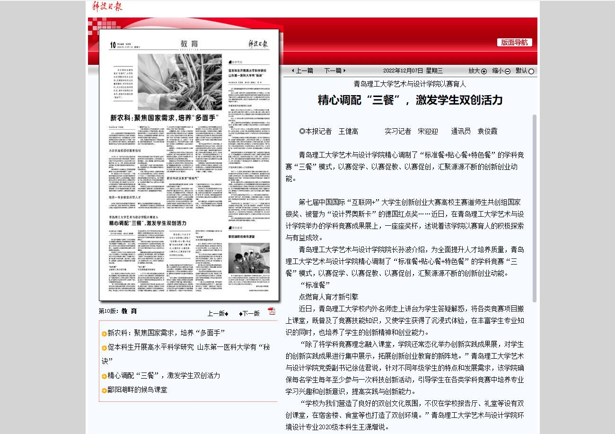Go to previous article via 上一篇
Viewport: 615px width, 434px height.
pos(302,71)
